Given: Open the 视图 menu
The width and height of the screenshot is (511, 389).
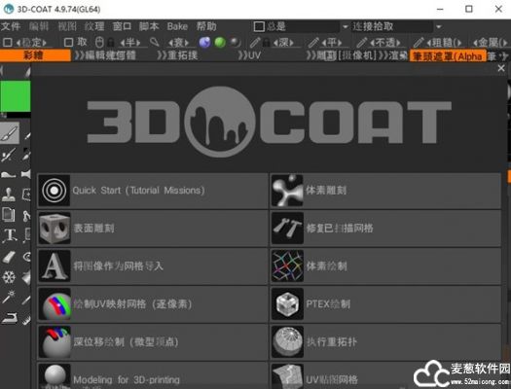Looking at the screenshot, I should [x=67, y=26].
